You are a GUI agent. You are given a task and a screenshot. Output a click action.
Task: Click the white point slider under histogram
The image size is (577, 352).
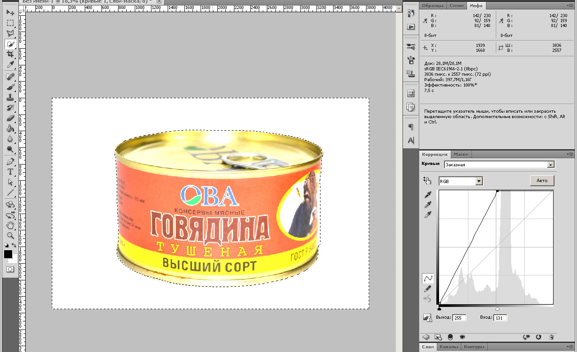click(497, 308)
